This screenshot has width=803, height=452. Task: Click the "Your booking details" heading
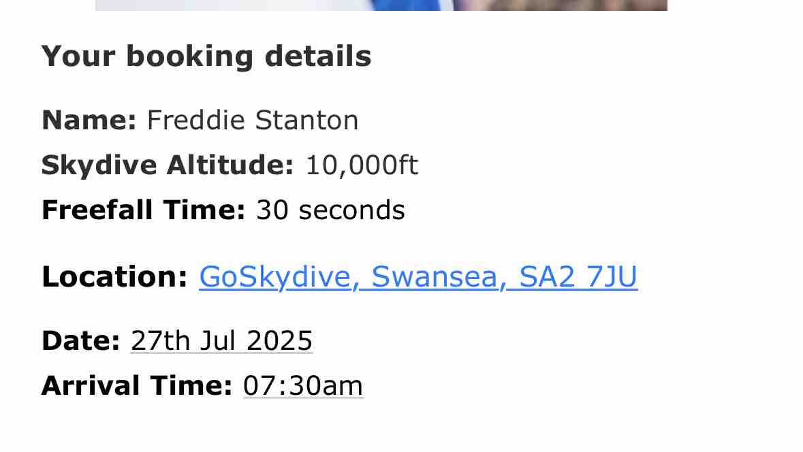click(206, 56)
